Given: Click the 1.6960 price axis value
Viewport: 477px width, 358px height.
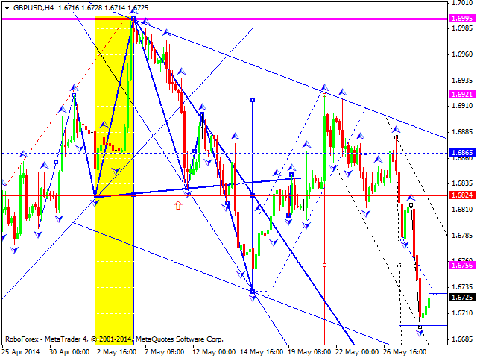Looking at the screenshot, I should 462,54.
